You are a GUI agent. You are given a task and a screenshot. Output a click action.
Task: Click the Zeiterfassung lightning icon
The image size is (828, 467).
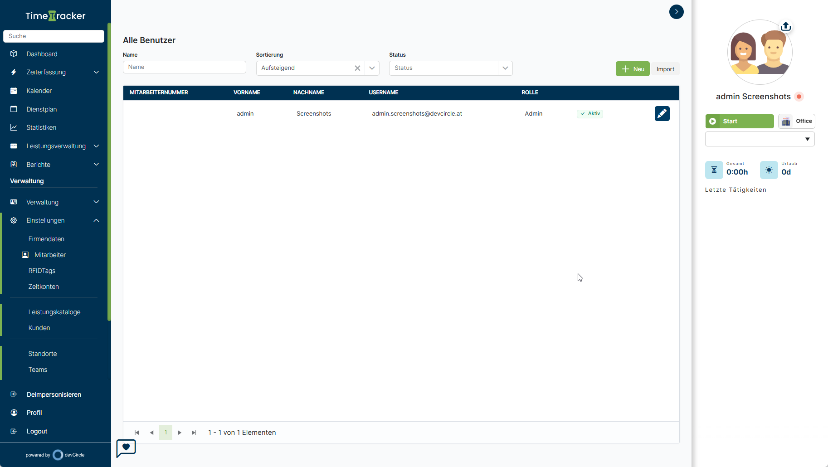(x=14, y=72)
